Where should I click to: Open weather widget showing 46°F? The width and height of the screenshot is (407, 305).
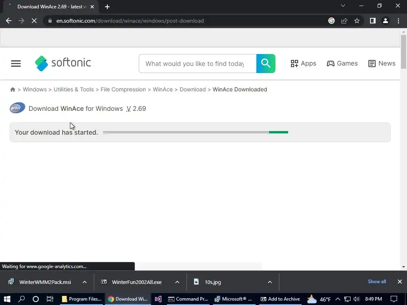coord(319,299)
